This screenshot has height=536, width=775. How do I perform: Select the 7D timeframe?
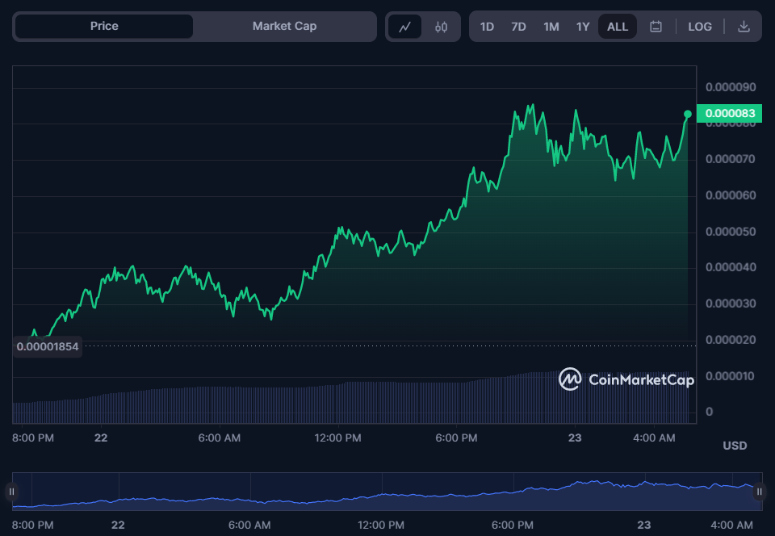(518, 26)
